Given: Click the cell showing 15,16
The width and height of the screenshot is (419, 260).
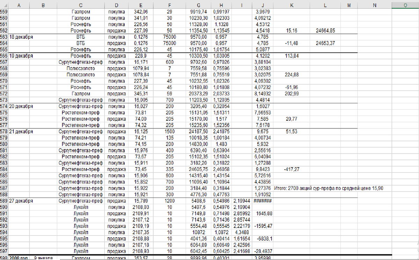Looking at the screenshot, I should coord(292,30).
